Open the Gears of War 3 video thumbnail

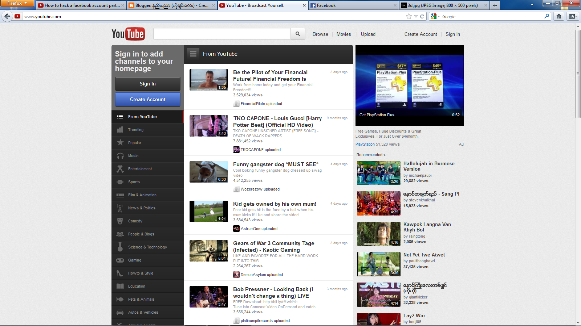coord(209,251)
